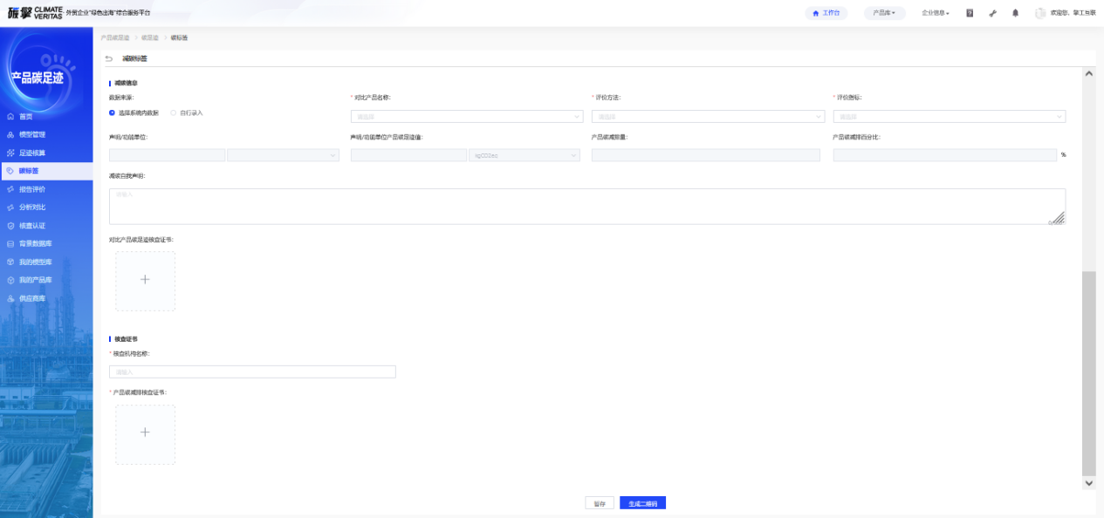This screenshot has width=1104, height=518.
Task: Click the 生成二维码 button
Action: click(642, 503)
